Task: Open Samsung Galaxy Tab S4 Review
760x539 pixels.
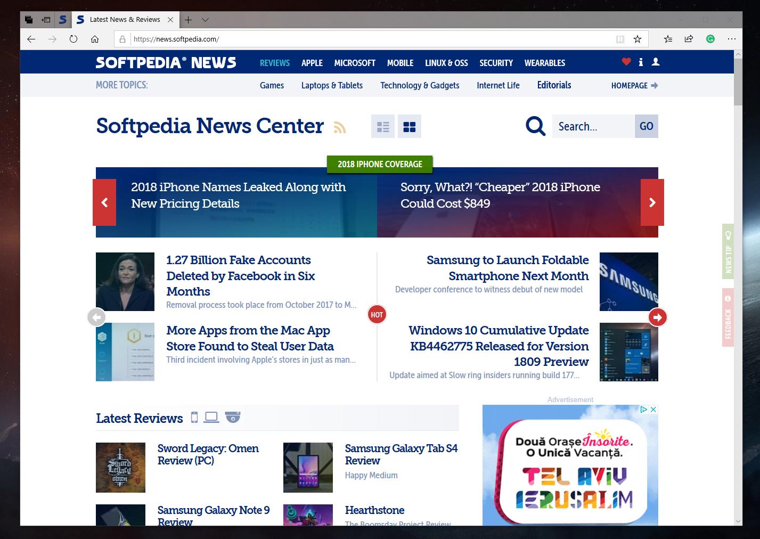Action: (x=401, y=454)
